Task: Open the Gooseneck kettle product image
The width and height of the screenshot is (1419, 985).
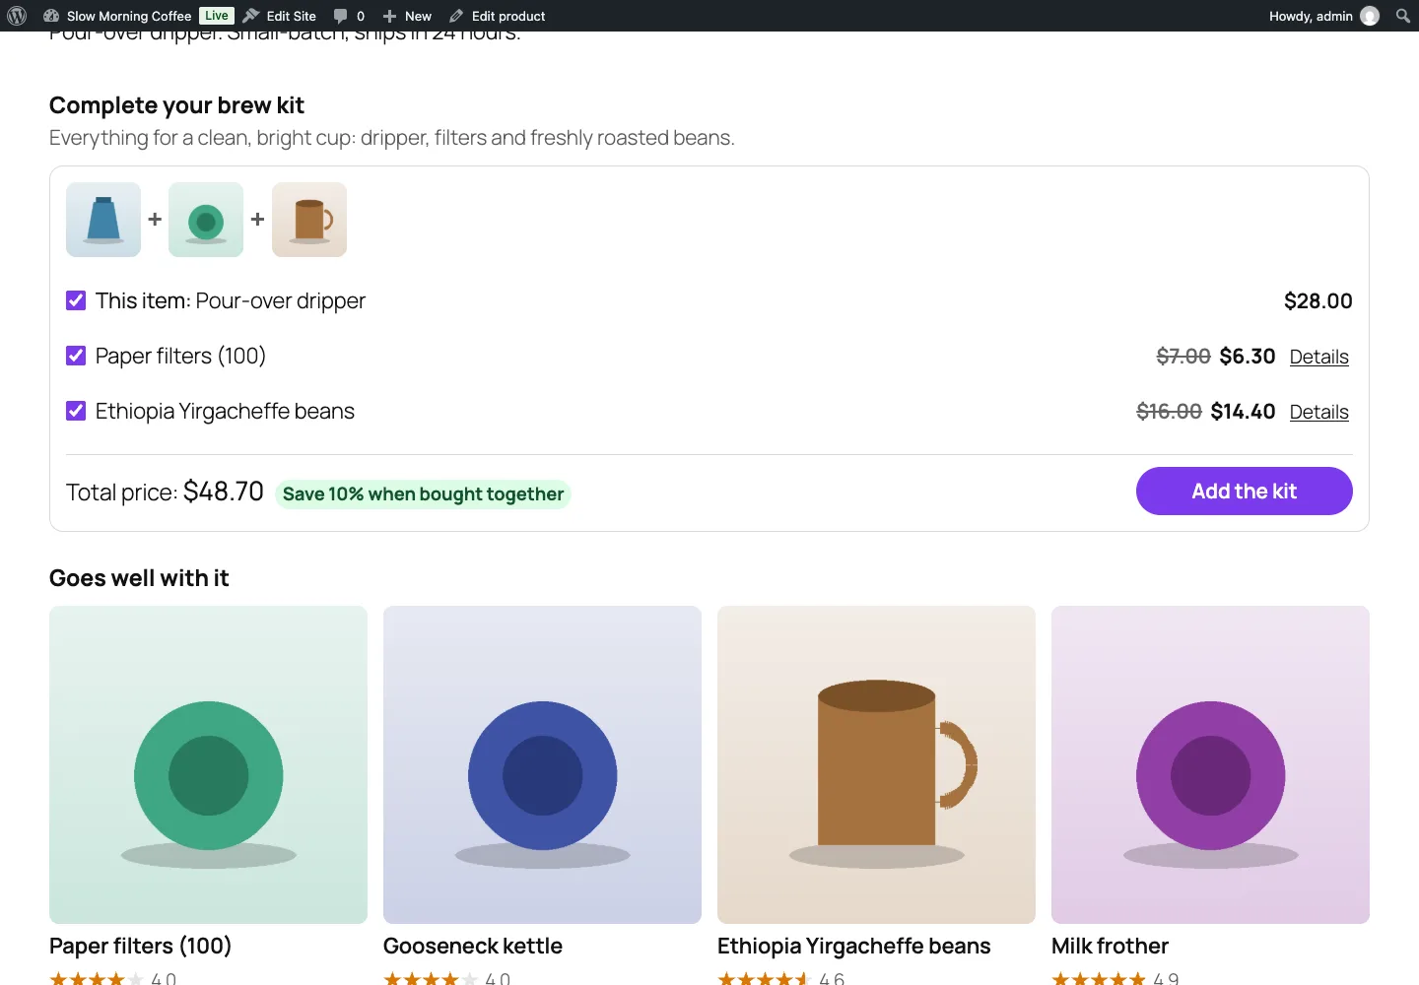Action: [x=542, y=764]
